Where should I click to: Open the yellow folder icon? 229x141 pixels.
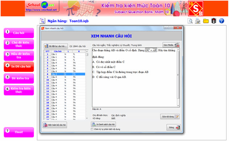(206, 21)
